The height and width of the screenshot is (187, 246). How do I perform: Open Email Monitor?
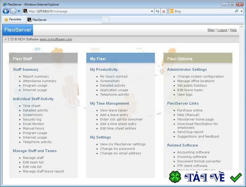[x=33, y=124]
